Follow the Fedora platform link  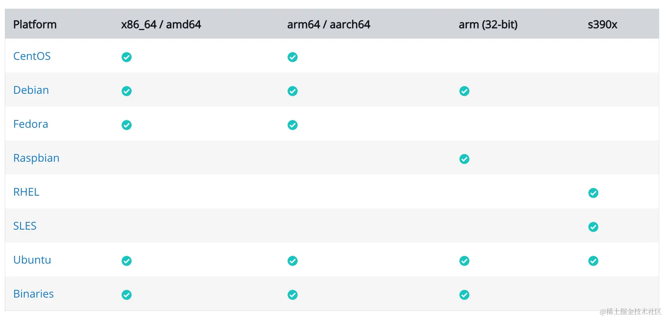[31, 124]
